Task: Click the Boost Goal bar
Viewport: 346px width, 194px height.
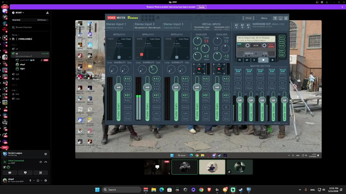Action: tap(30, 20)
